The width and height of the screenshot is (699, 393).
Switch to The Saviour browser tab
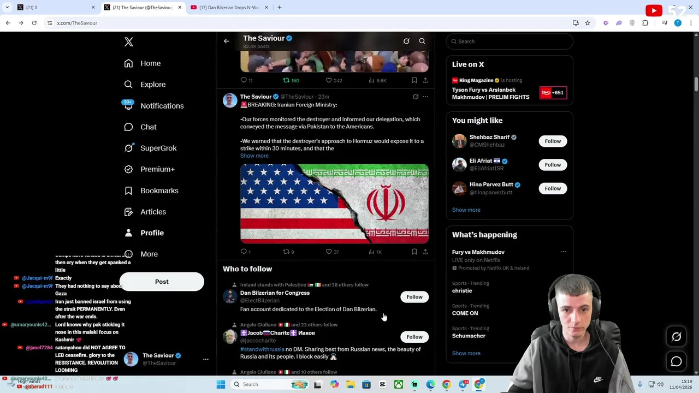[143, 8]
